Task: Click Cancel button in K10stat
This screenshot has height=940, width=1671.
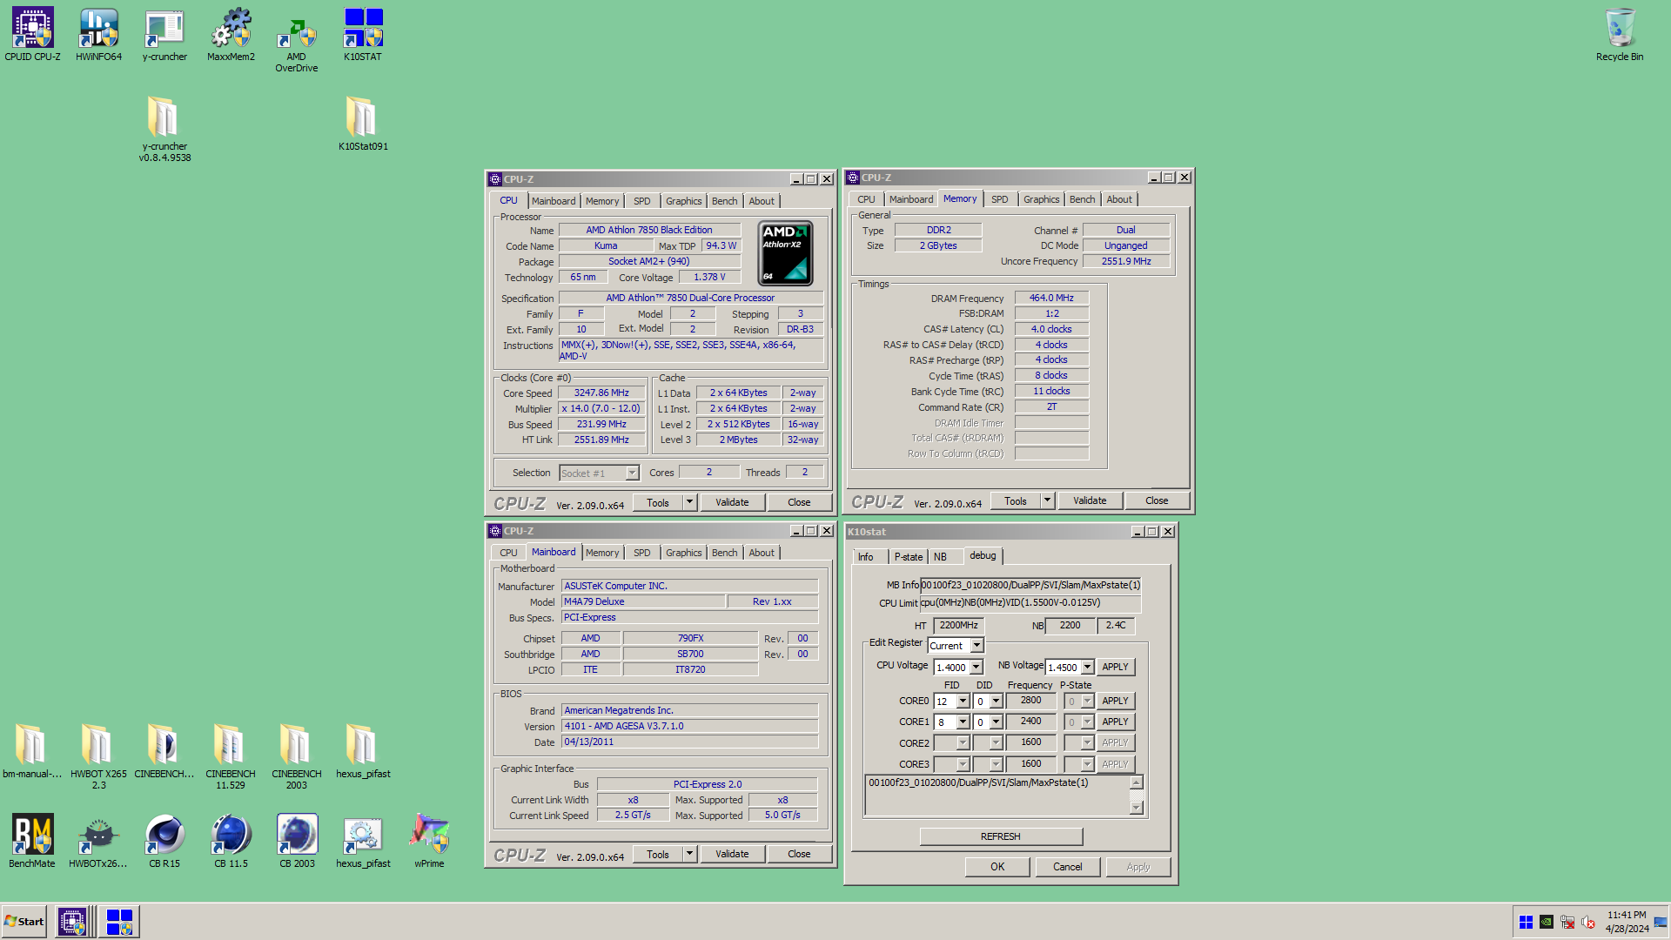Action: coord(1068,867)
